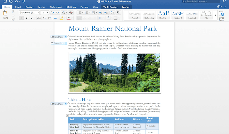Open the Change Case dropdown
This screenshot has height=134, width=229.
64,13
